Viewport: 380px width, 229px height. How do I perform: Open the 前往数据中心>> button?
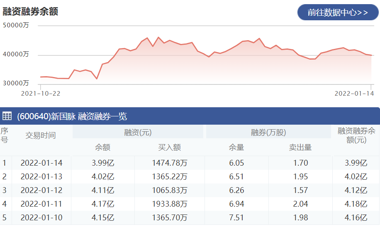pyautogui.click(x=338, y=12)
